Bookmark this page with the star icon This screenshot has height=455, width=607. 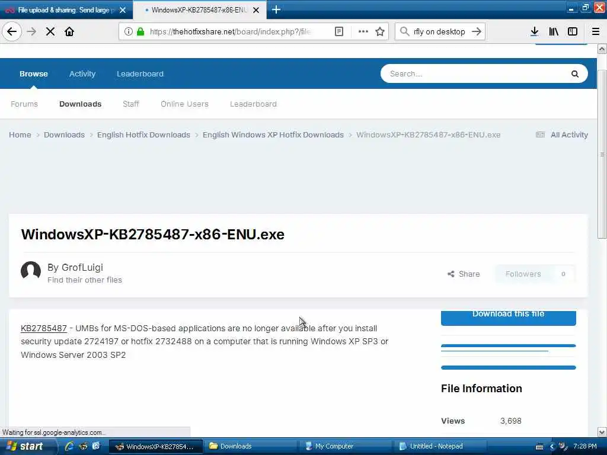pyautogui.click(x=380, y=31)
